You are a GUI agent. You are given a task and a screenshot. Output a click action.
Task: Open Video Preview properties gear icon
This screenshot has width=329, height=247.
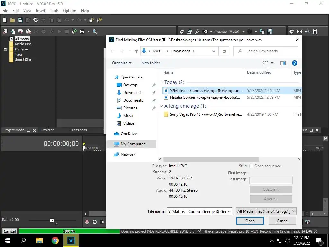click(x=182, y=32)
